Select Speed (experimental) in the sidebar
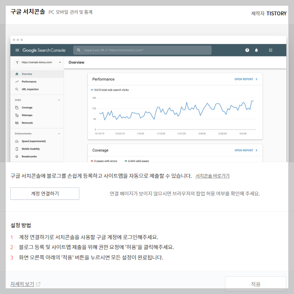This screenshot has height=294, width=294. pos(37,141)
